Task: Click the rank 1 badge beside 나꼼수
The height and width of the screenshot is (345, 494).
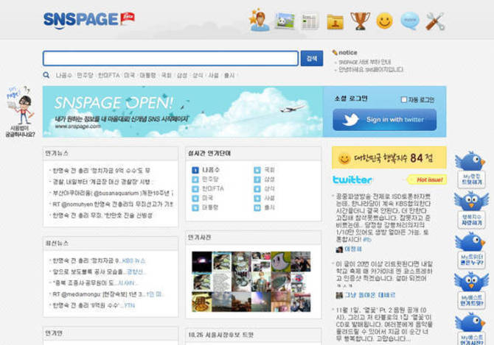Action: coord(195,170)
